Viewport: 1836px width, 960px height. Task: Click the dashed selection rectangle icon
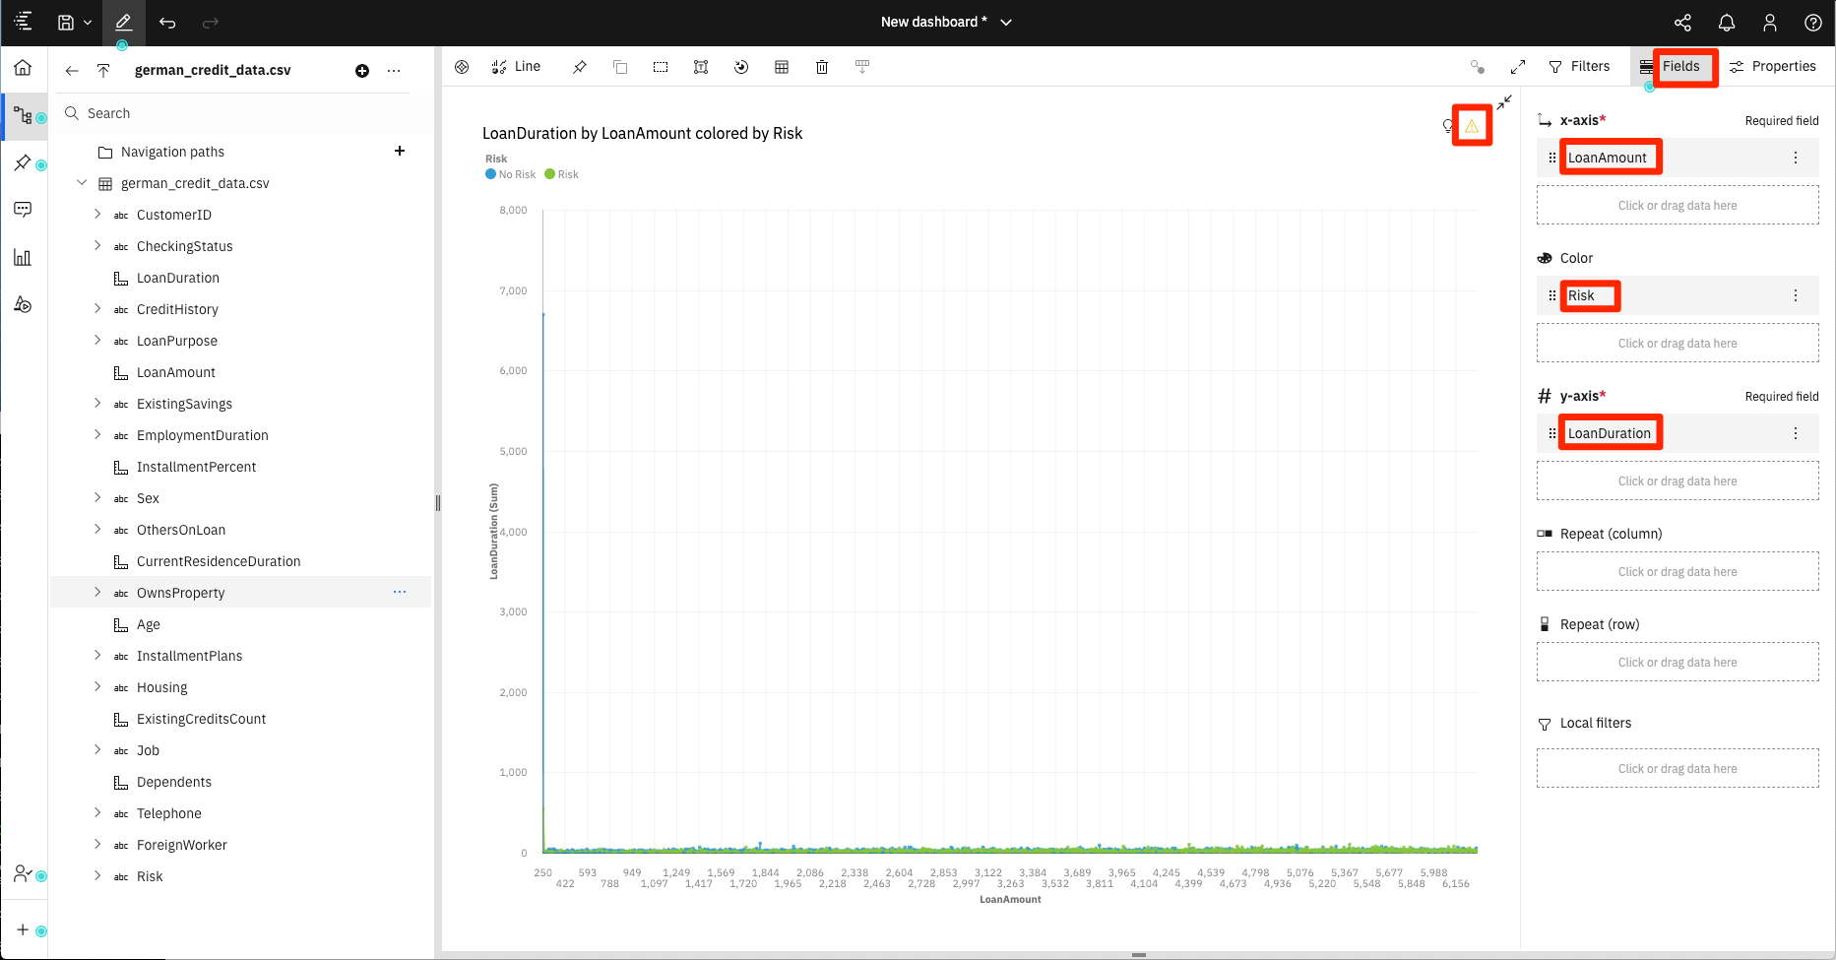pyautogui.click(x=661, y=67)
